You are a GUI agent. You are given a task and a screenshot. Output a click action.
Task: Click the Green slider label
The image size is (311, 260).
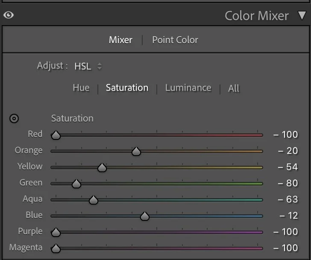31,182
